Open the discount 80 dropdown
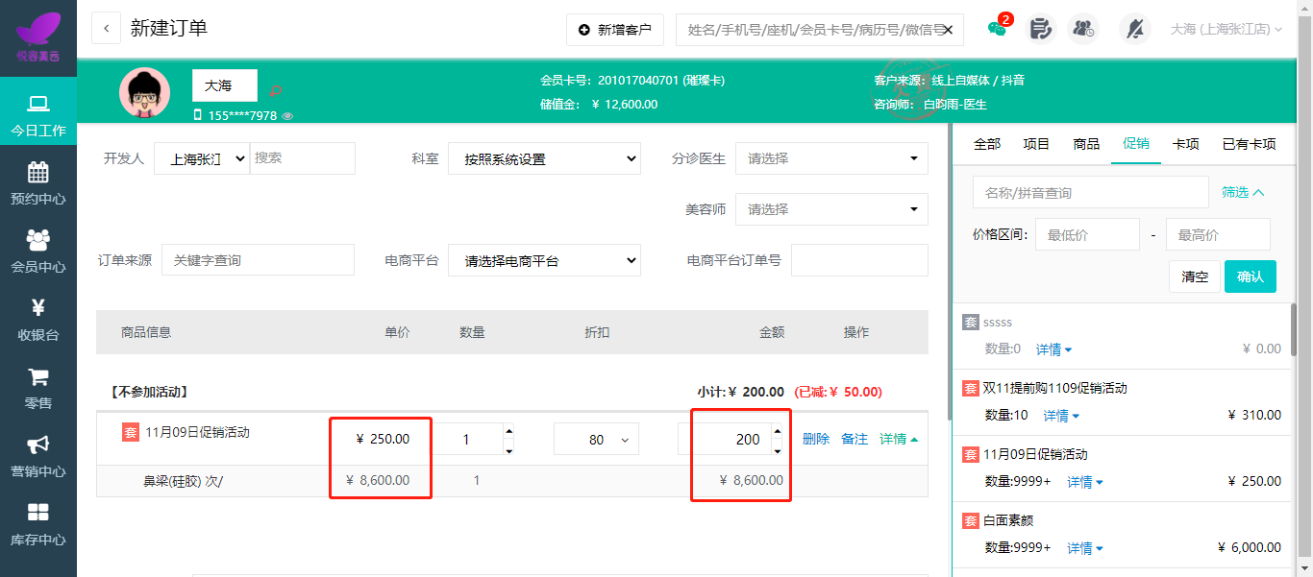This screenshot has height=577, width=1313. click(596, 440)
